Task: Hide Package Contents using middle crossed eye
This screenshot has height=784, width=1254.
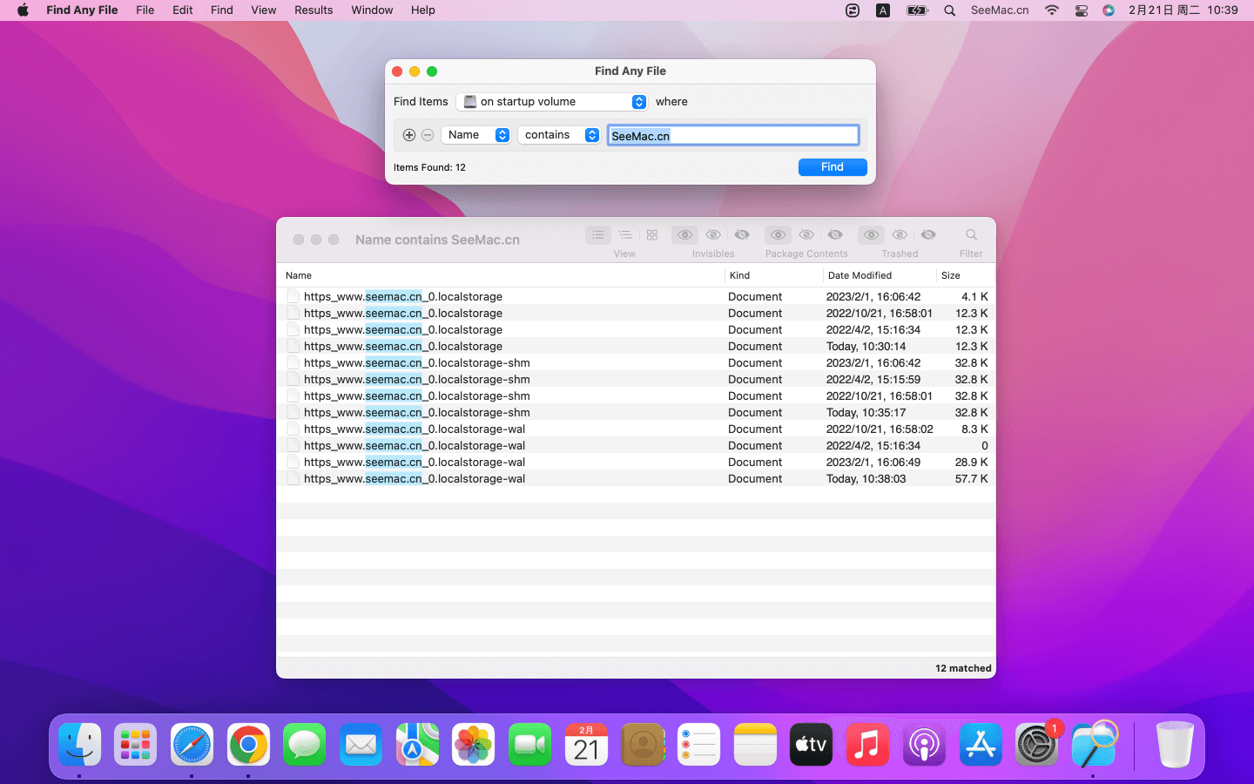Action: 806,235
